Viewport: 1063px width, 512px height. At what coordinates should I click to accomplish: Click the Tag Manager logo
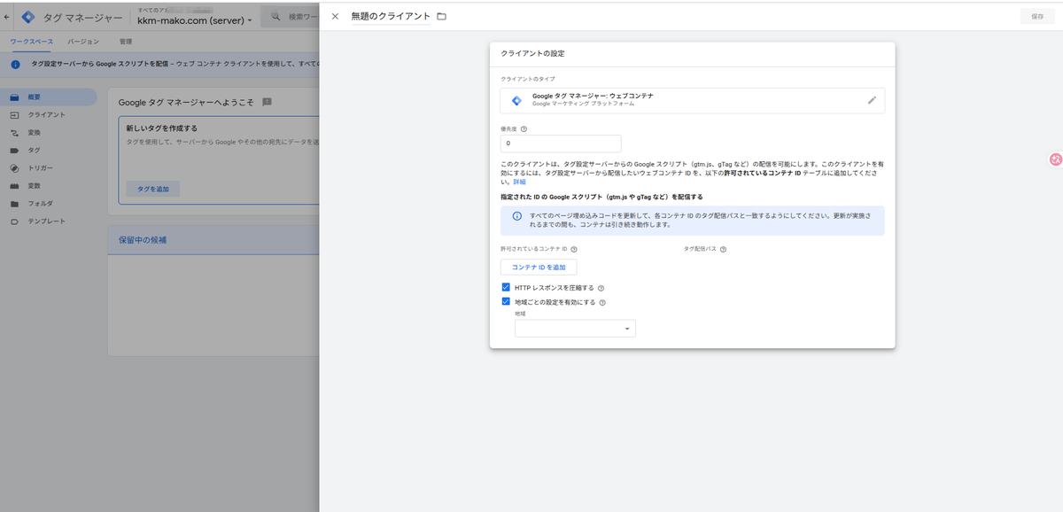pos(28,17)
